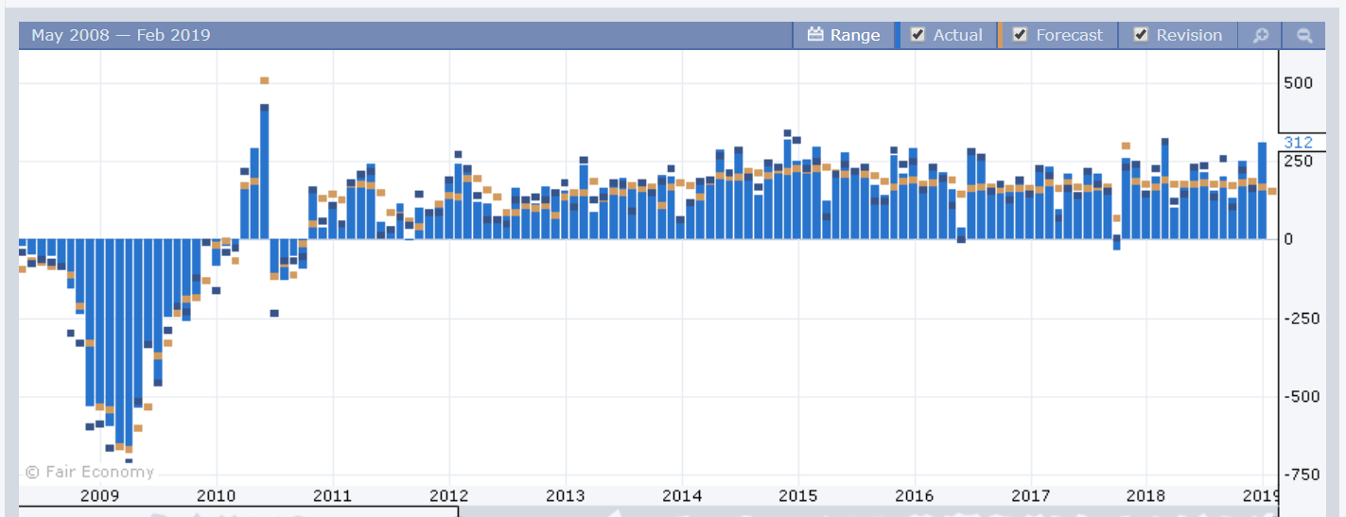The width and height of the screenshot is (1346, 517).
Task: Toggle the Forecast checkbox
Action: (1020, 35)
